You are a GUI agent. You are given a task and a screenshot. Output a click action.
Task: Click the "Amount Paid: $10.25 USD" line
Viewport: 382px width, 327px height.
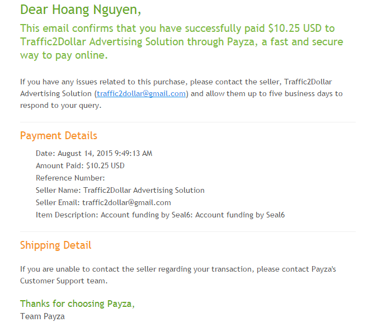click(x=80, y=165)
